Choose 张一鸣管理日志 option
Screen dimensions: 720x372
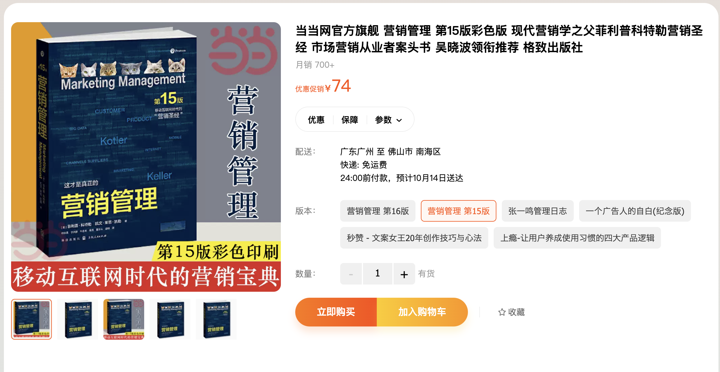click(x=537, y=211)
